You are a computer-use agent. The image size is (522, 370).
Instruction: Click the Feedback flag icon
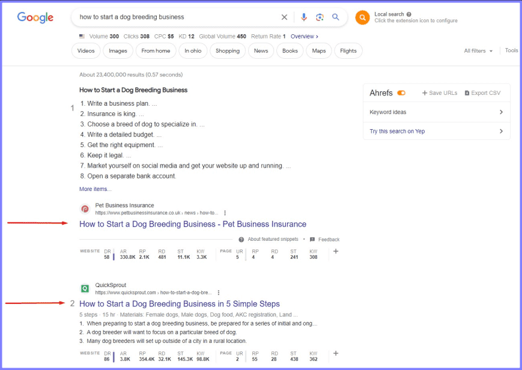(312, 240)
